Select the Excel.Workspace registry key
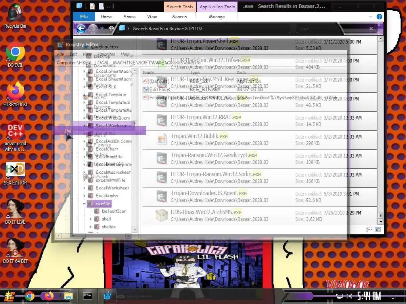 click(x=113, y=125)
